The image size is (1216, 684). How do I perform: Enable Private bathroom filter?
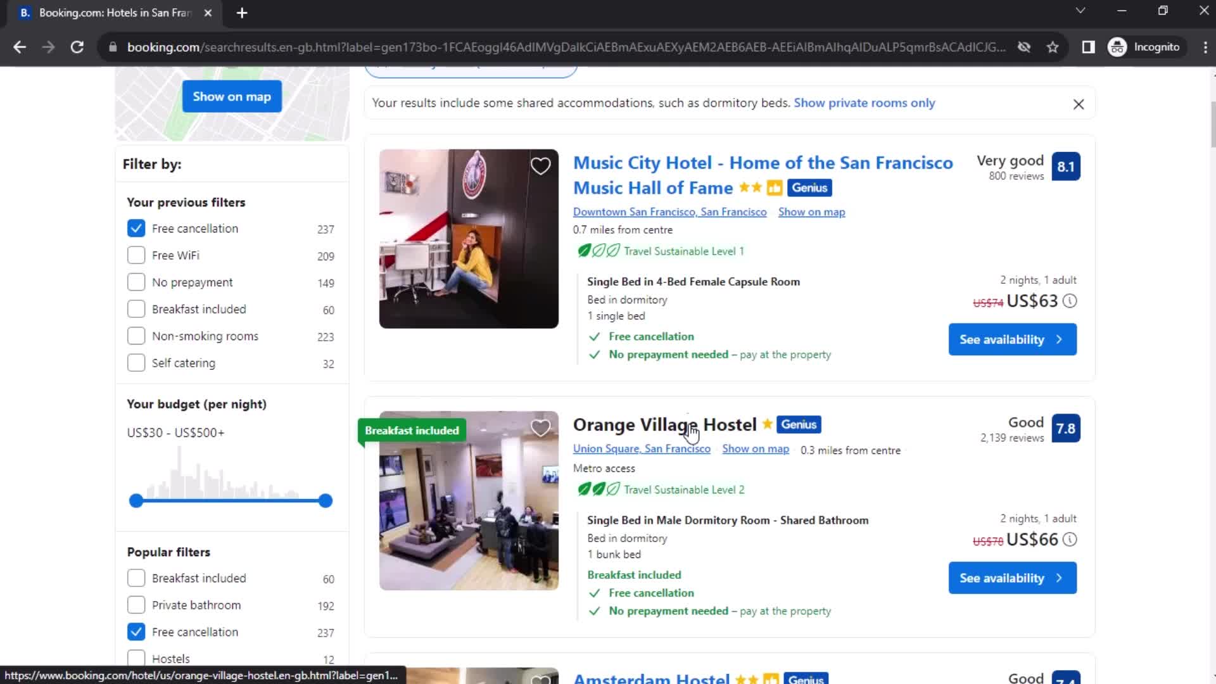click(x=136, y=605)
